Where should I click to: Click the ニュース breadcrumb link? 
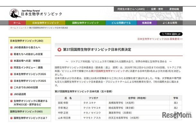[x=22, y=28]
